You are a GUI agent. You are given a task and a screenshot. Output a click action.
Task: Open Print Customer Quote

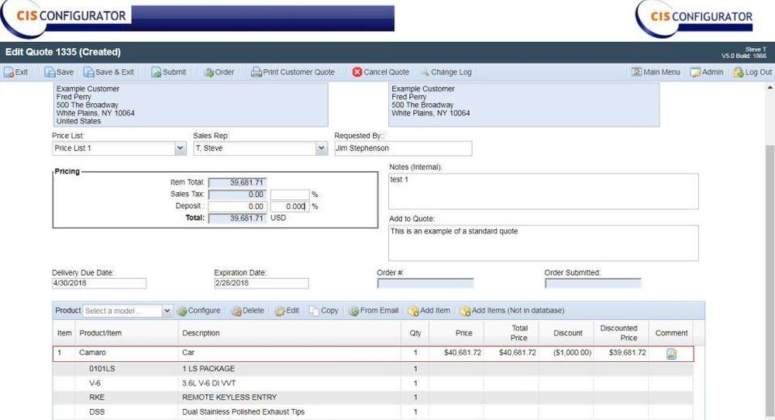[293, 72]
